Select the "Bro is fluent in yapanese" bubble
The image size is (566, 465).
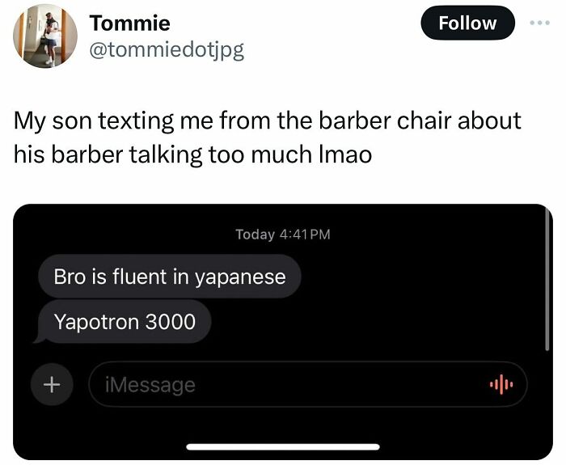click(170, 277)
